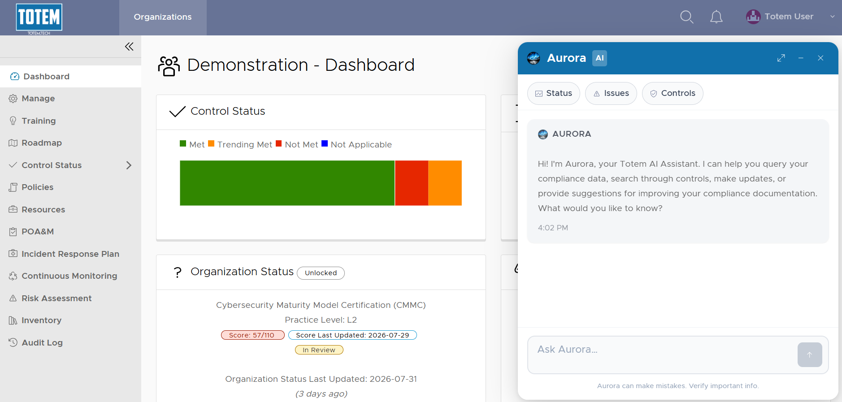Click the Audit Log history icon
Image resolution: width=842 pixels, height=402 pixels.
[13, 342]
